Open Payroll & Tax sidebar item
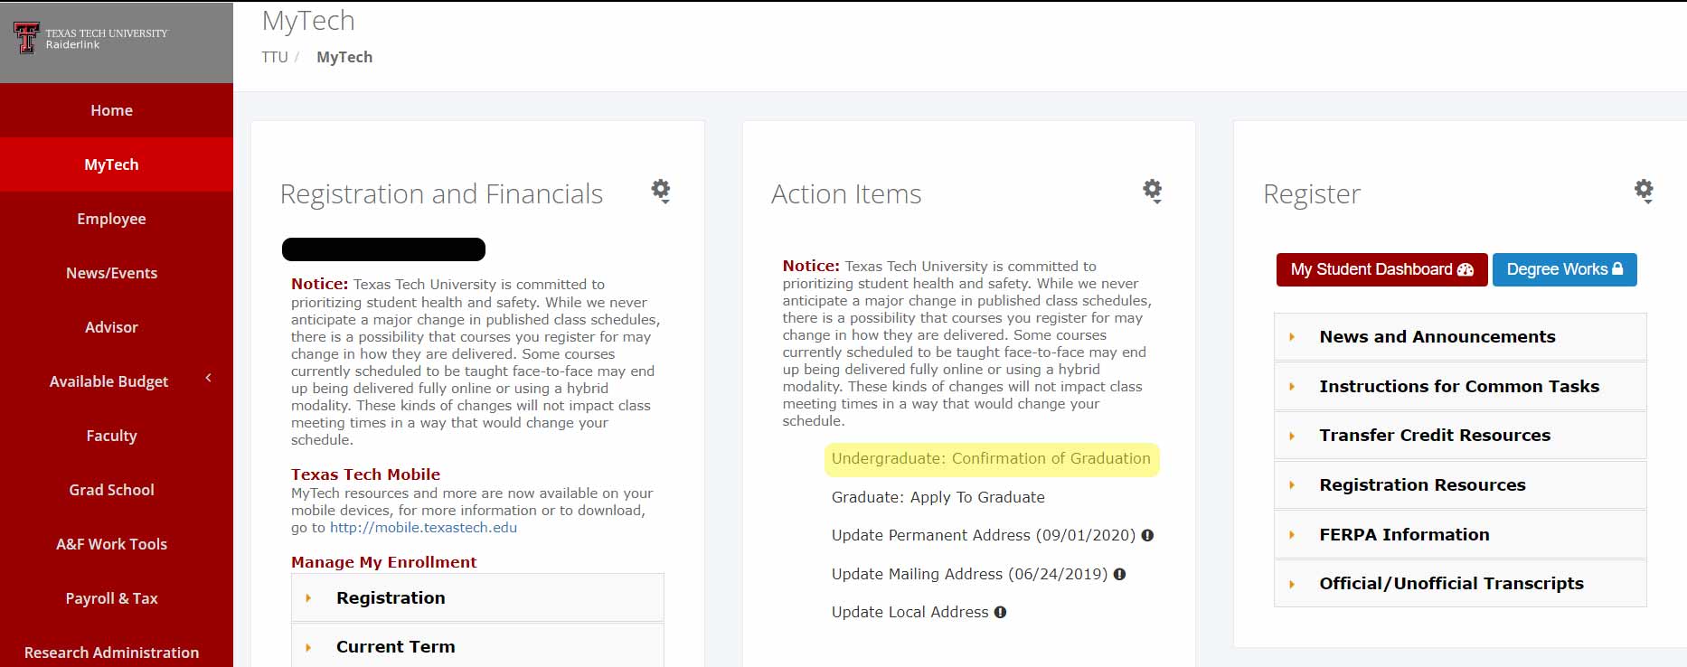1687x667 pixels. coord(117,598)
